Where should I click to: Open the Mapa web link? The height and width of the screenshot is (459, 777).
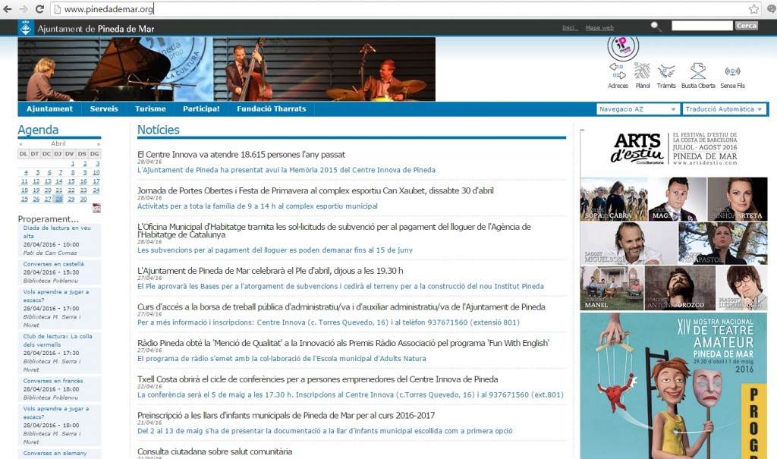tap(599, 27)
